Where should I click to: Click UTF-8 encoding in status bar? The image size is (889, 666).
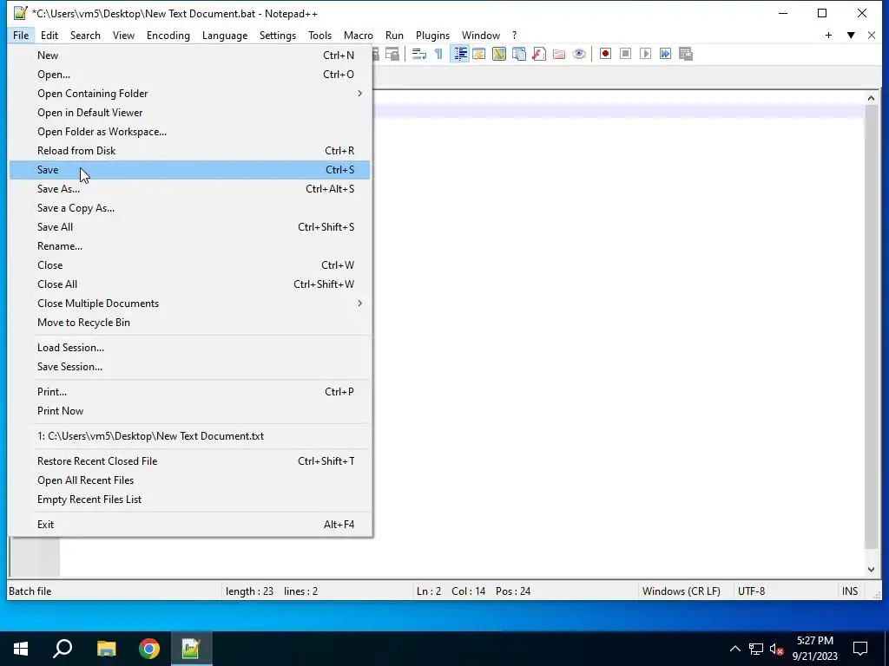751,591
